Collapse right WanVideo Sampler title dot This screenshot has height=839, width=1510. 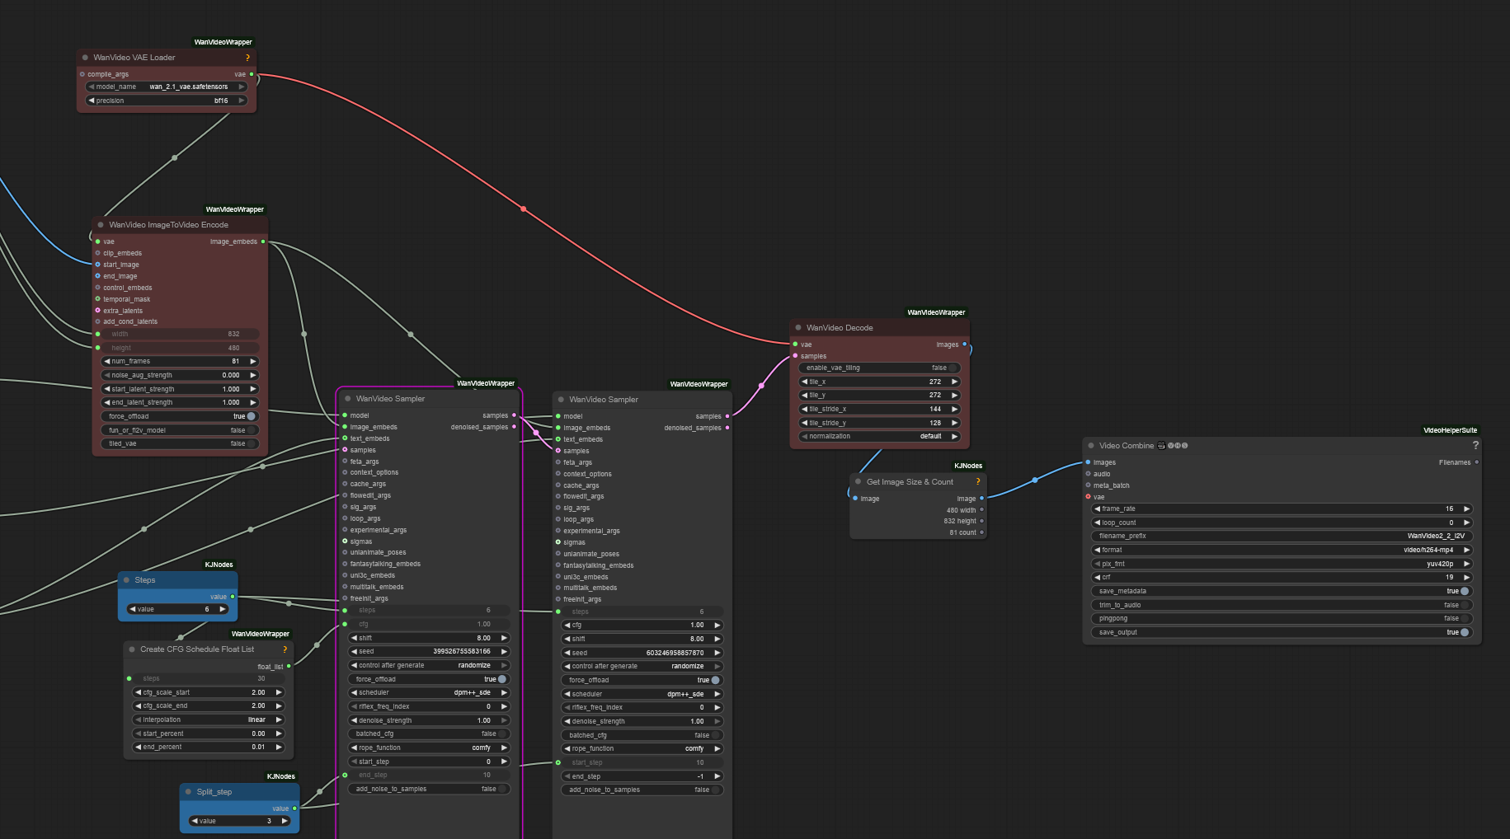[x=561, y=400]
